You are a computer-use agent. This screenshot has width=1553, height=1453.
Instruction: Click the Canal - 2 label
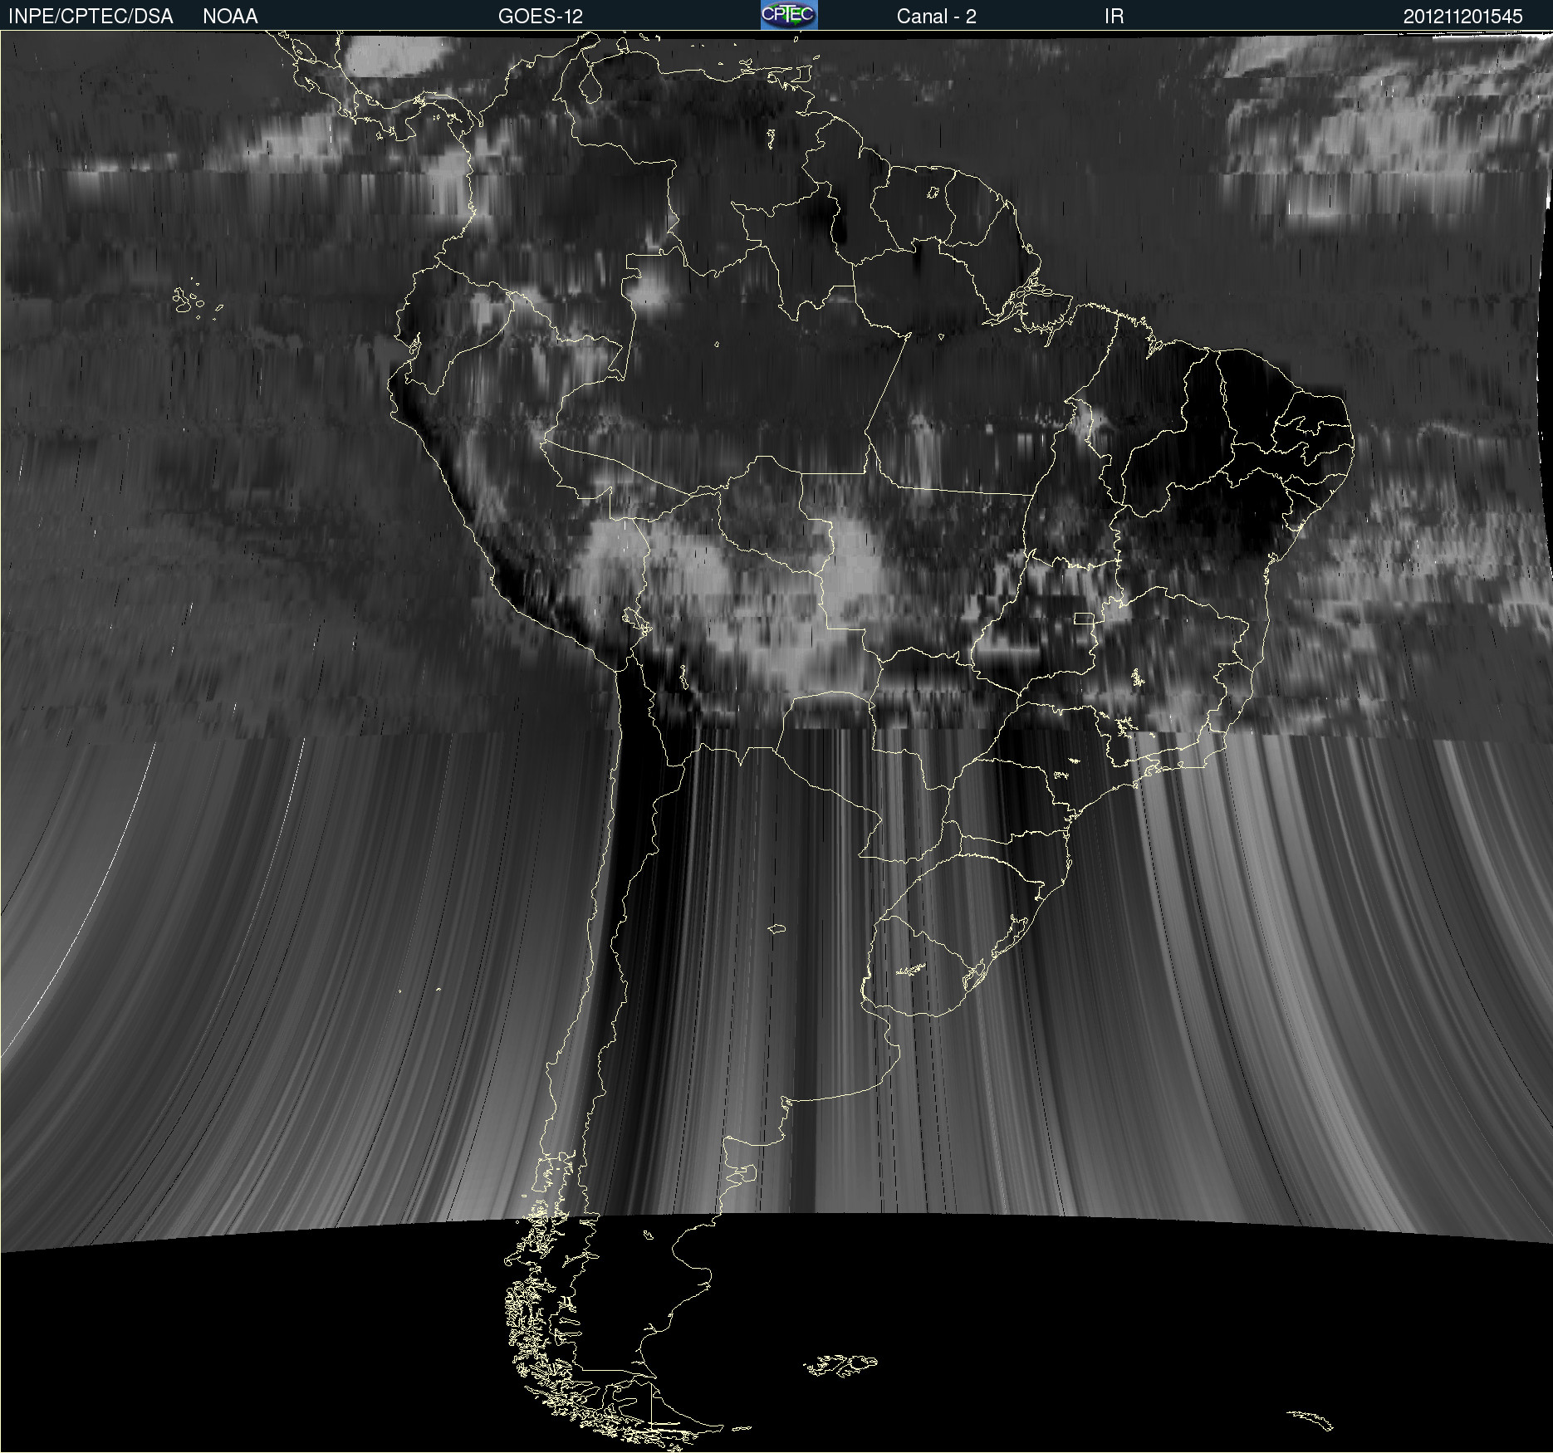(937, 17)
